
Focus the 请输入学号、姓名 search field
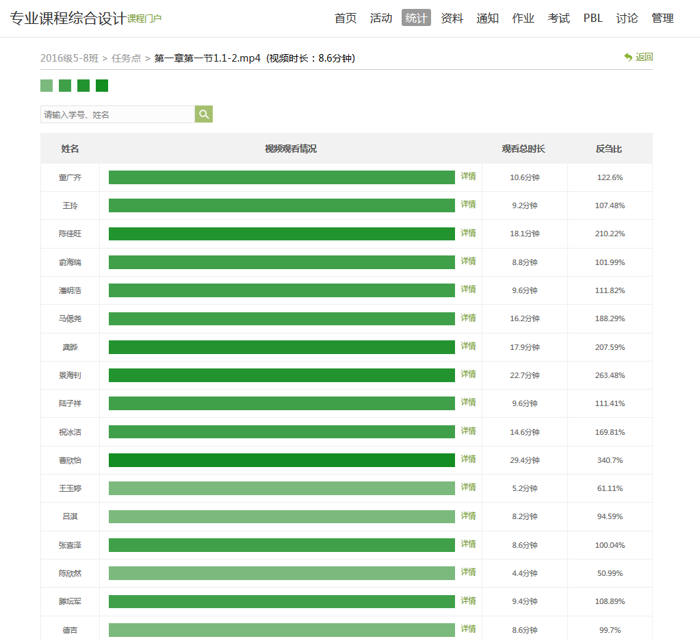pyautogui.click(x=118, y=114)
